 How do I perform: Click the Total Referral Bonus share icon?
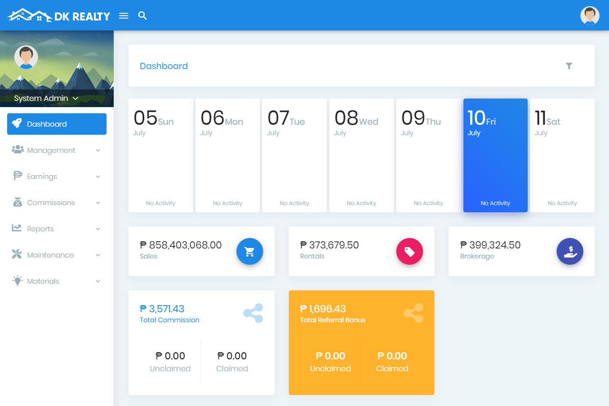click(413, 313)
